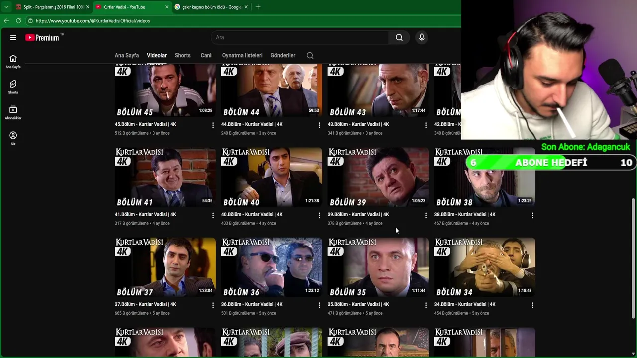
Task: Open options menu for 38.Bölüm video
Action: click(532, 215)
